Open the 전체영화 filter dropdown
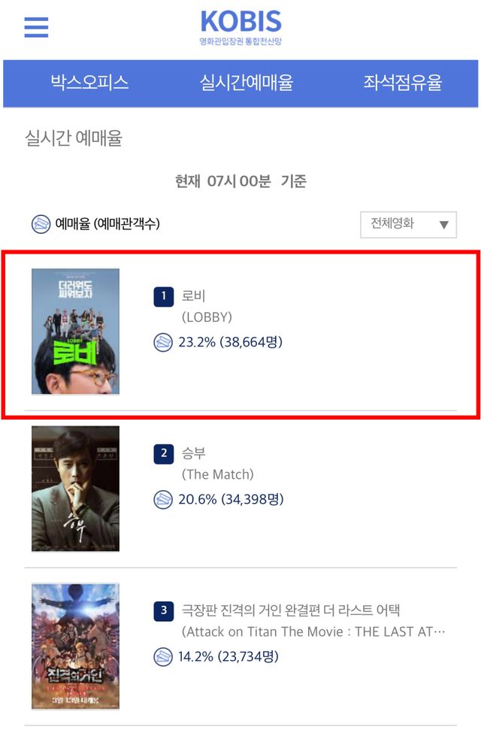Image resolution: width=481 pixels, height=730 pixels. 408,224
